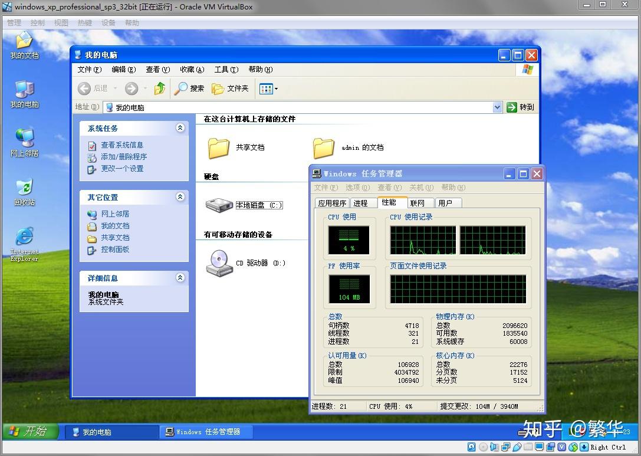This screenshot has width=641, height=456.
Task: Click the VirtualBox display status icon
Action: 539,447
